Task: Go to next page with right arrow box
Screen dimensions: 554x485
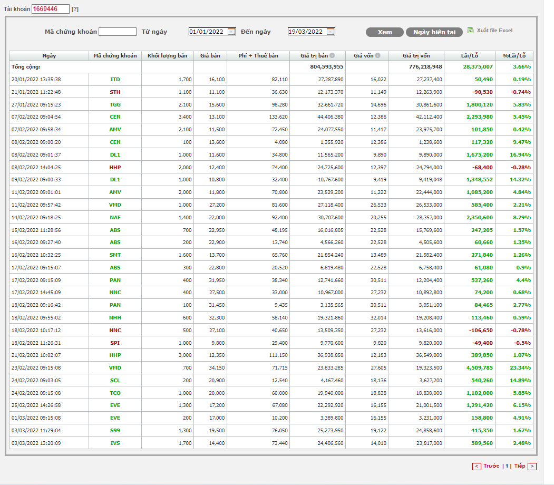Action: tap(532, 466)
